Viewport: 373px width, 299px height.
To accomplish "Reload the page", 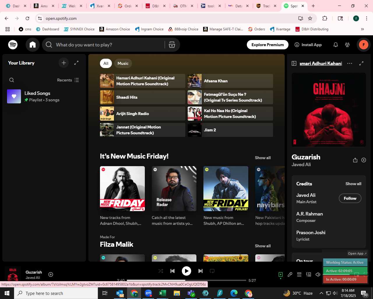I will 27,18.
